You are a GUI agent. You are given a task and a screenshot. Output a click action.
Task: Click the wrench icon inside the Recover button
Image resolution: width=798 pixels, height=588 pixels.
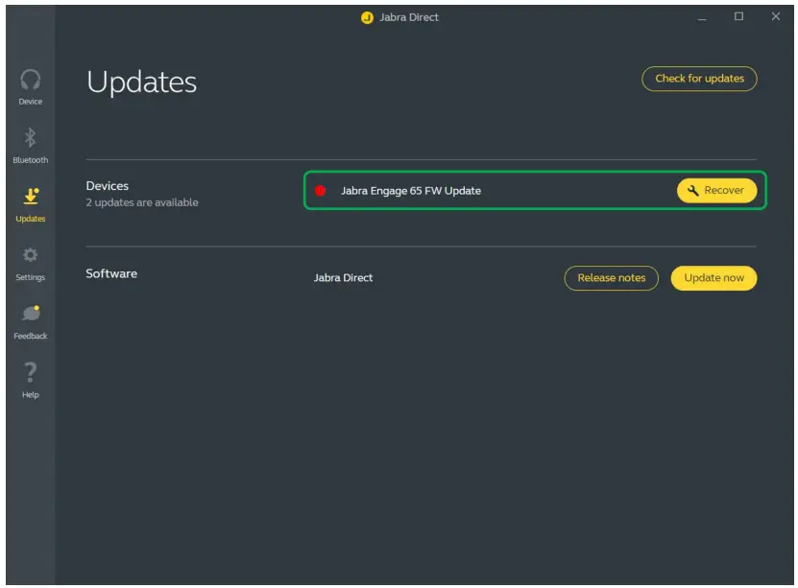click(x=695, y=190)
